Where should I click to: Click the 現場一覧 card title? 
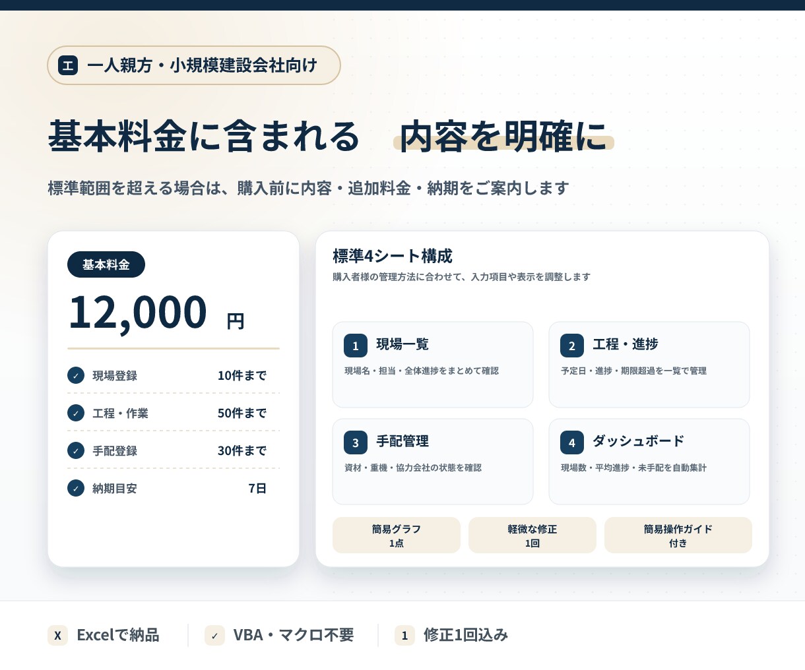click(402, 344)
